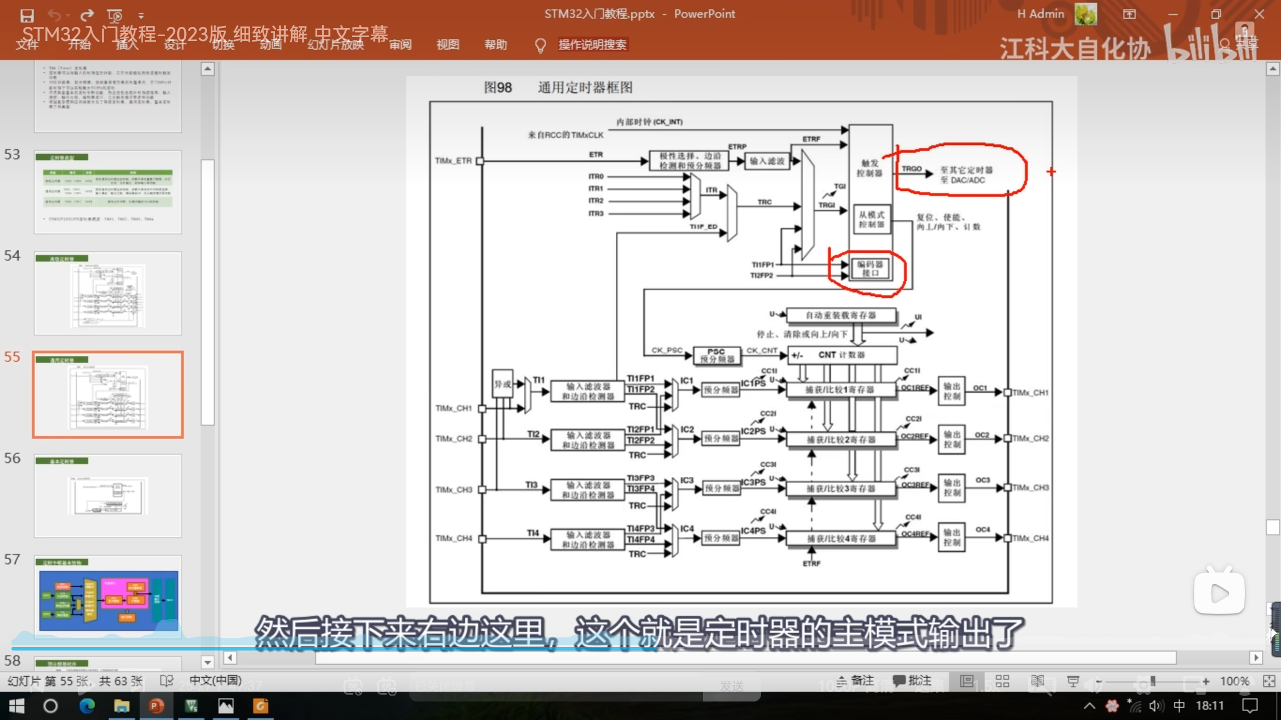Start slideshow from beginning toolbar icon
This screenshot has width=1281, height=720.
pos(115,15)
